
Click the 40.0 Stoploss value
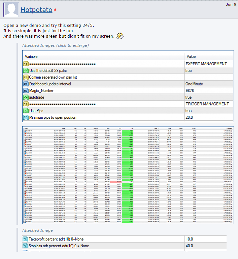(x=189, y=246)
